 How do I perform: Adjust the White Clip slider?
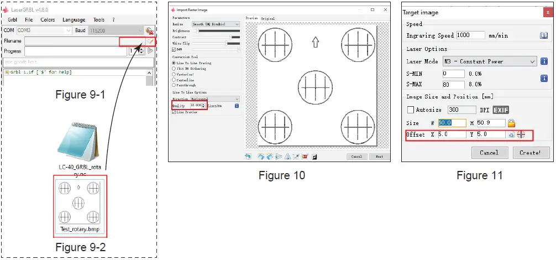click(216, 43)
